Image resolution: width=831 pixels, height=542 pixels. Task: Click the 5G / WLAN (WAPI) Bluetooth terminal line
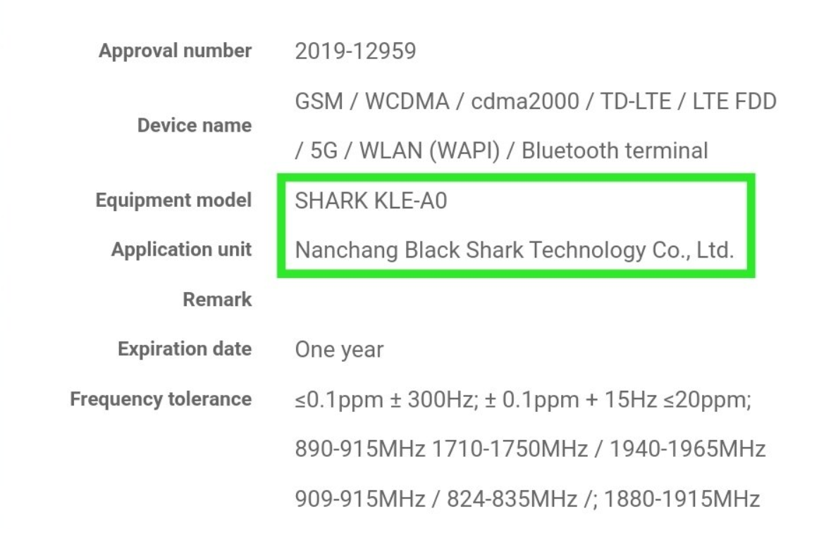click(x=501, y=151)
